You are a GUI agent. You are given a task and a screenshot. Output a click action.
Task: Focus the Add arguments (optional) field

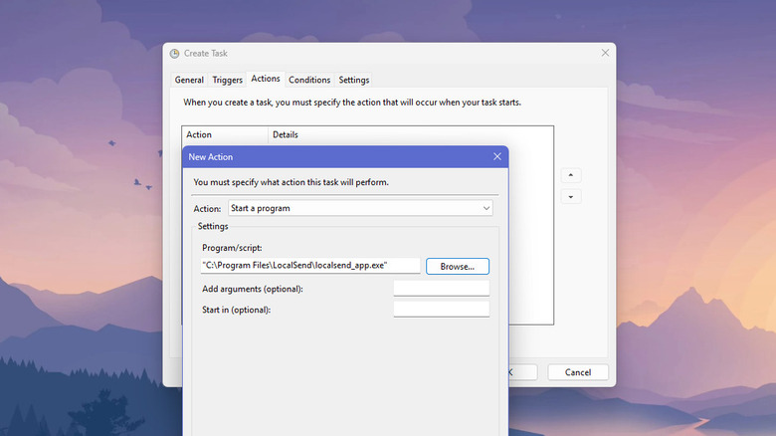(x=442, y=289)
